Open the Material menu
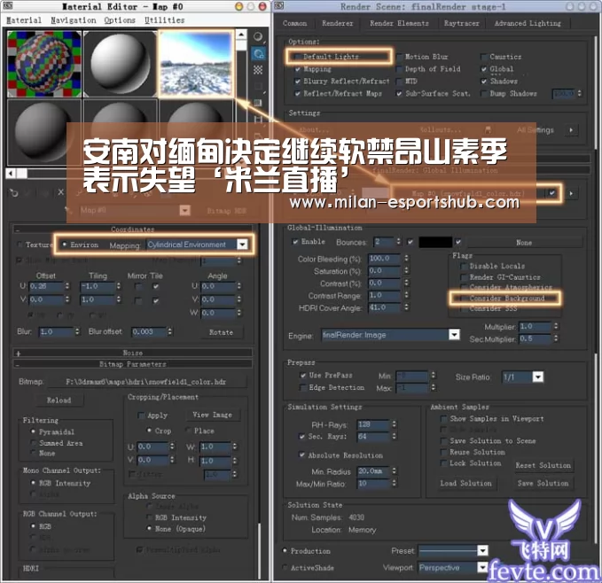This screenshot has width=602, height=583. pos(24,20)
